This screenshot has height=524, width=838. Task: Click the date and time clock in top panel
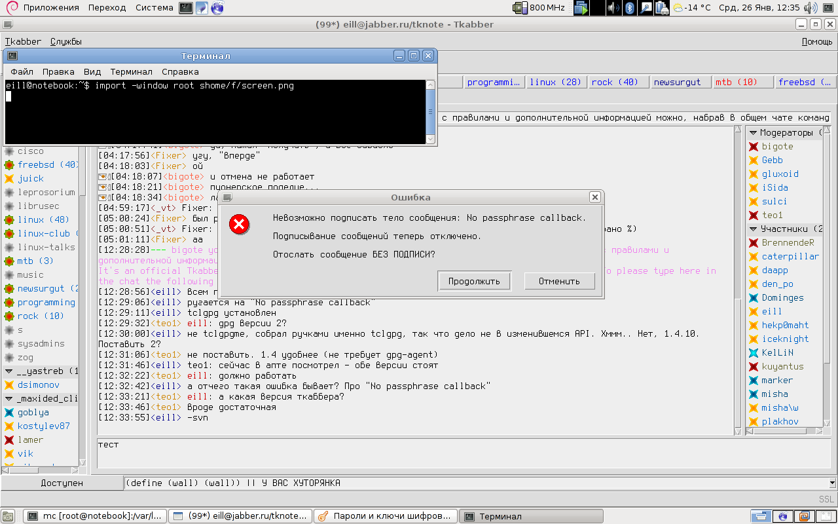pos(759,8)
